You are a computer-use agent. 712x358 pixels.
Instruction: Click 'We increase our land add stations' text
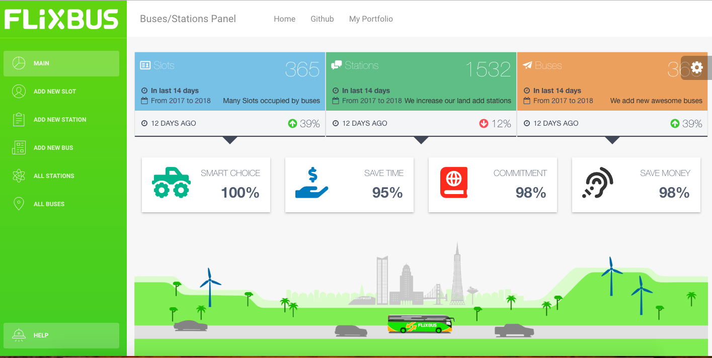[x=458, y=101]
